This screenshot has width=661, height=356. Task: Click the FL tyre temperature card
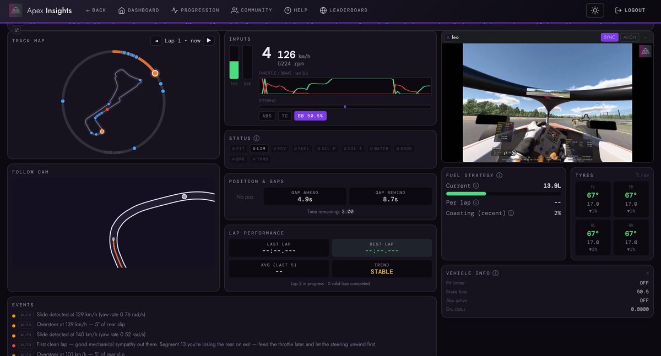(x=593, y=199)
